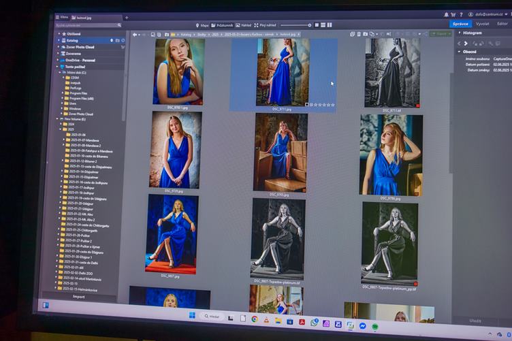Select folder 2025-01-07-Mandawa
The height and width of the screenshot is (341, 512).
(82, 140)
